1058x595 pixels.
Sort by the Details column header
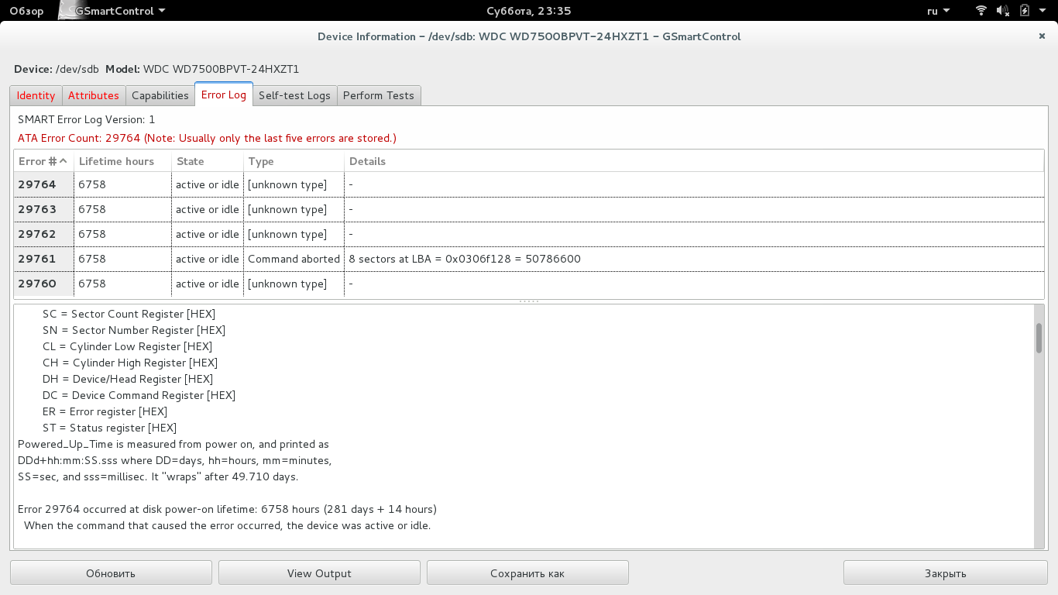(694, 161)
